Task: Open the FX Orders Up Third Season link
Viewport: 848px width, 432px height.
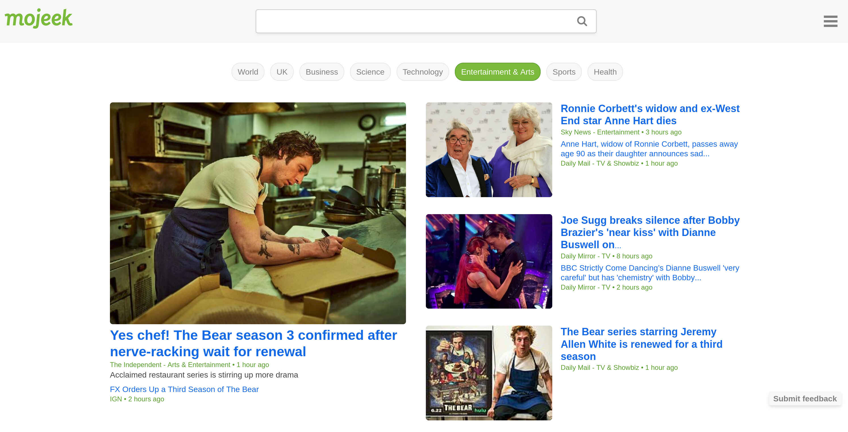Action: tap(184, 389)
